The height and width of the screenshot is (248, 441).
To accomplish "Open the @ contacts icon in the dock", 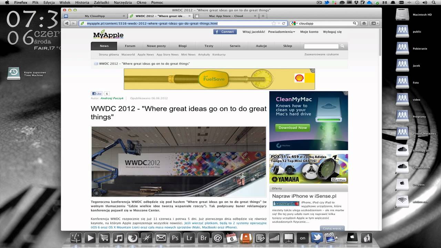I will 217,238.
